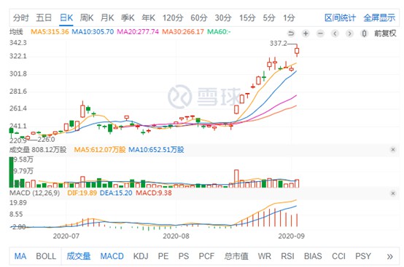Switch to the 15分 interval
Screen dimensions: 404x267
tap(247, 17)
